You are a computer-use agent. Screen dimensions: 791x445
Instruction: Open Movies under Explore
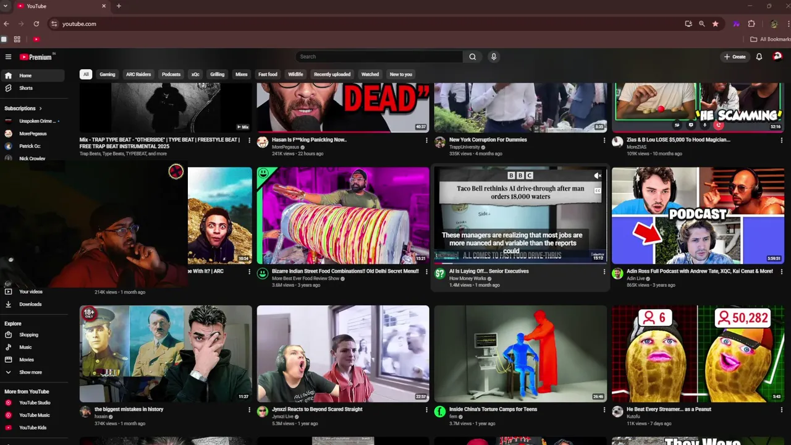(x=32, y=359)
